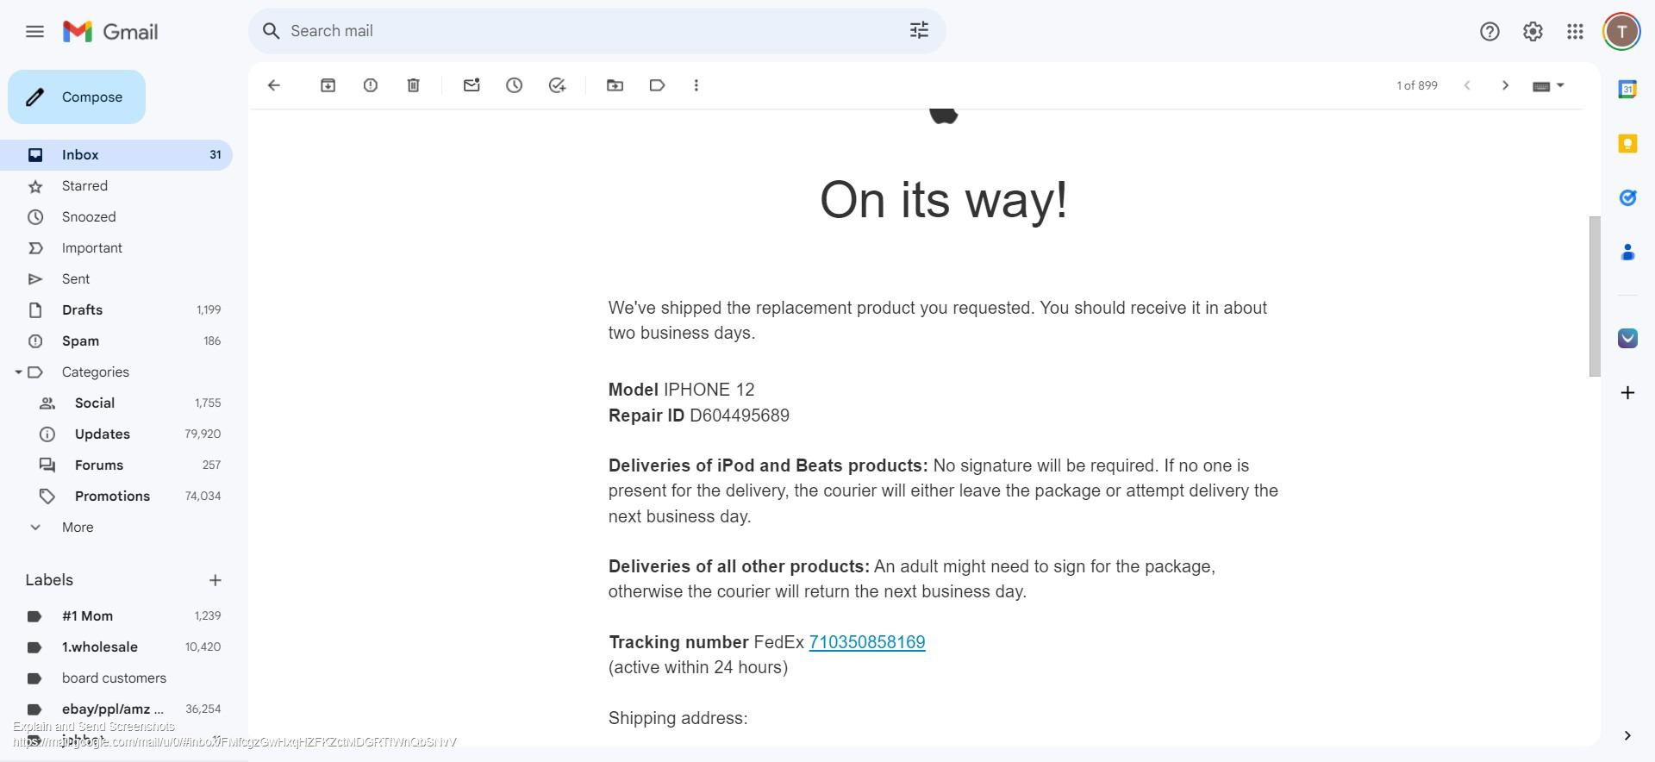Go to the Starred folder
The image size is (1655, 762).
(84, 186)
